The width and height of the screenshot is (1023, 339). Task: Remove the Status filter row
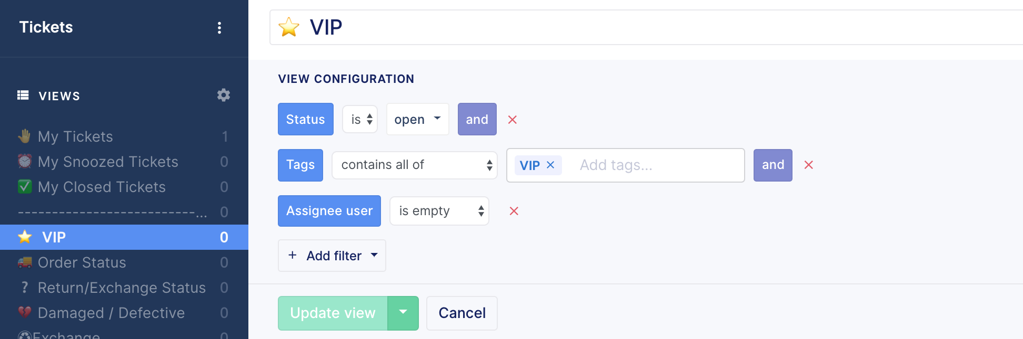512,120
